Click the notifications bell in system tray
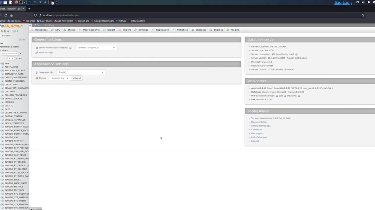The width and height of the screenshot is (375, 210). click(x=369, y=2)
